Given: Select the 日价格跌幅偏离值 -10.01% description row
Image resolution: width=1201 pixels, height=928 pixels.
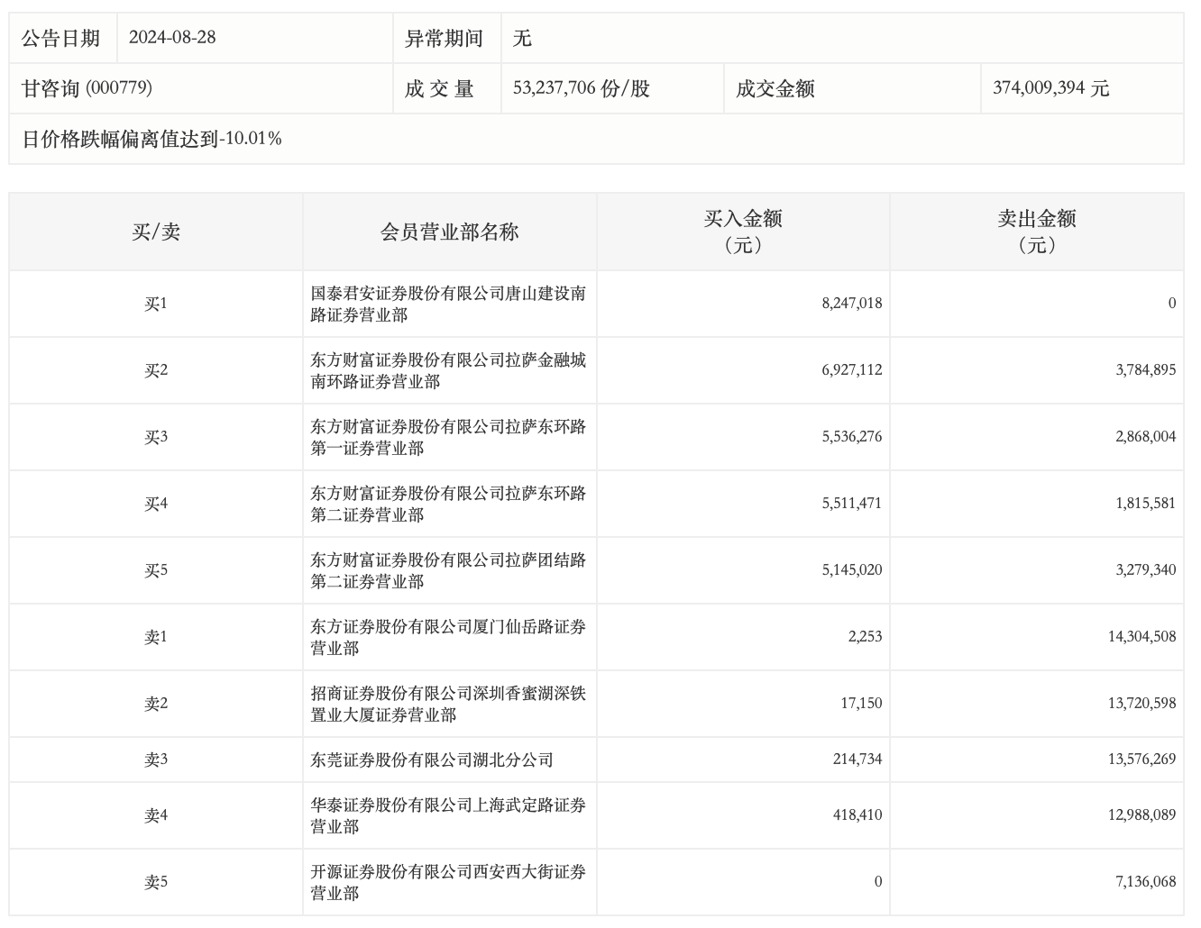Looking at the screenshot, I should tap(151, 139).
